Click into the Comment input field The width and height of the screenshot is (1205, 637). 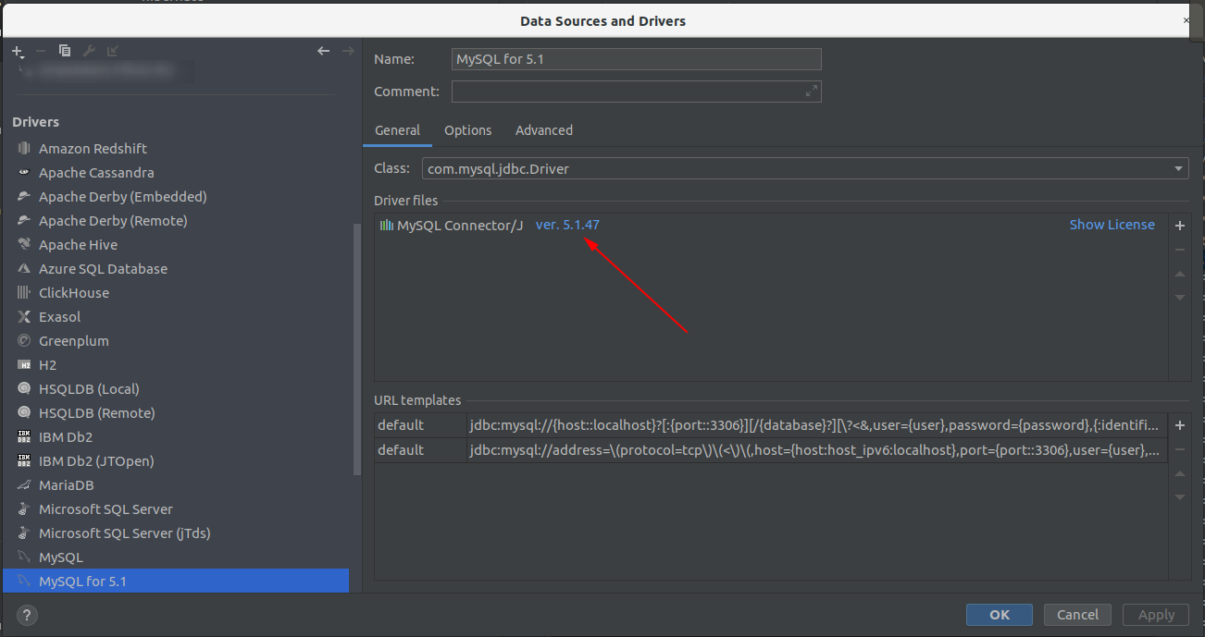click(x=637, y=92)
